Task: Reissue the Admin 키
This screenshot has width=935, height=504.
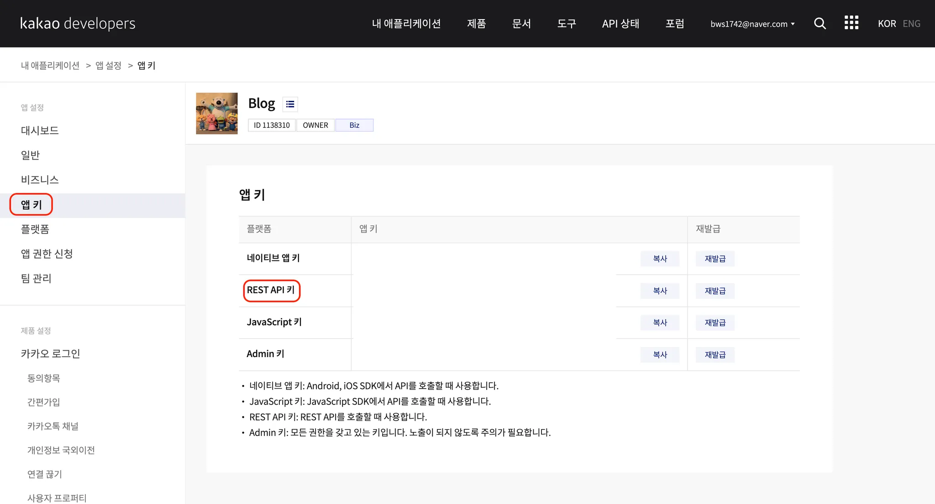Action: 715,354
